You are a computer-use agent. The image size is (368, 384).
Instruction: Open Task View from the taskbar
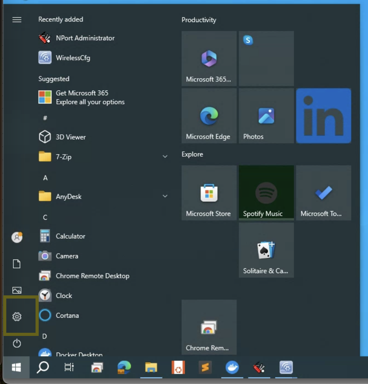[69, 367]
